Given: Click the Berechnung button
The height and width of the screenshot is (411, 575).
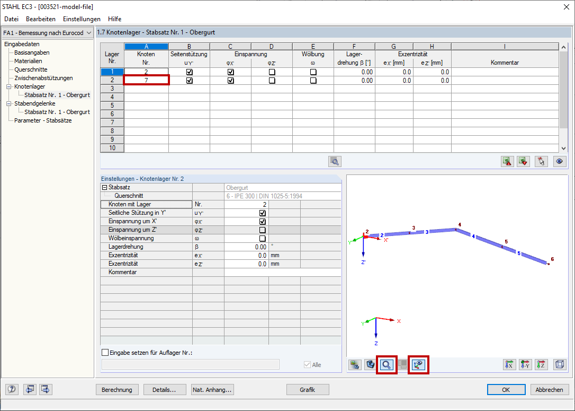Looking at the screenshot, I should (117, 390).
